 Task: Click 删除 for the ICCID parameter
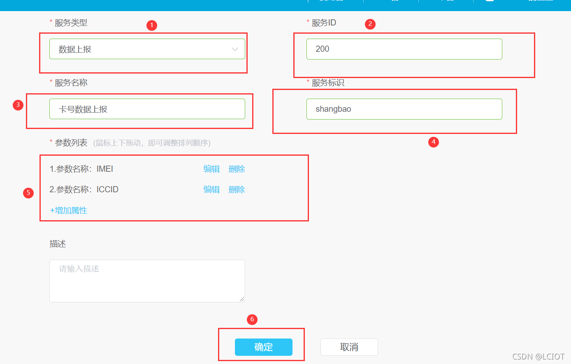(x=237, y=189)
